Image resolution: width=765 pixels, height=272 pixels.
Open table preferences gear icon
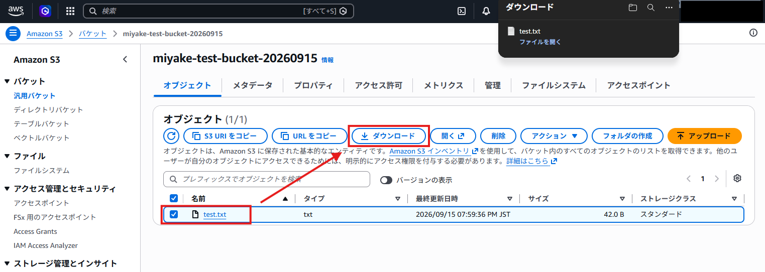[737, 179]
